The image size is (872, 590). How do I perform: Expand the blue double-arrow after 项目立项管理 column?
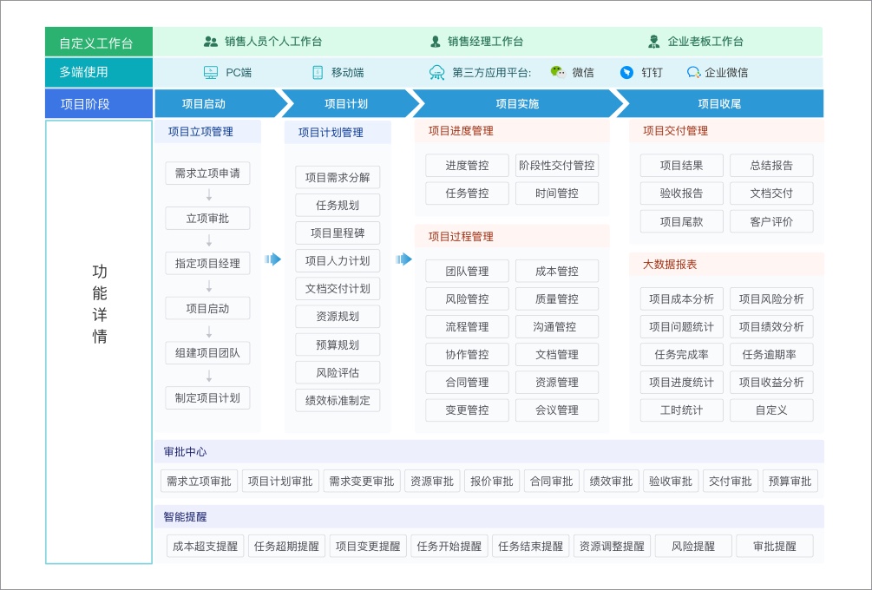point(272,259)
